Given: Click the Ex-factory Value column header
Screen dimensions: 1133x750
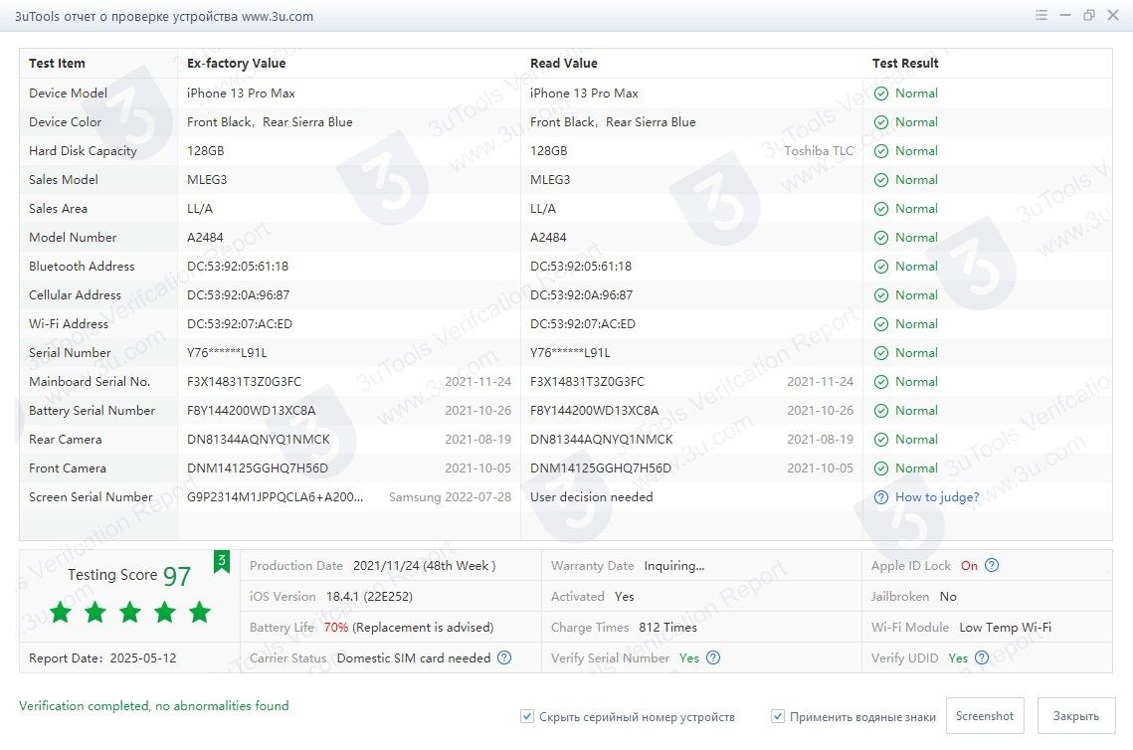Looking at the screenshot, I should pos(237,64).
